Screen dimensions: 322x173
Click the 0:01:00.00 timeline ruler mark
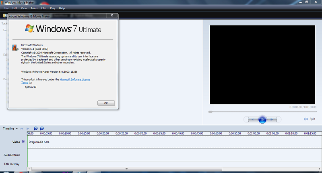(254, 134)
